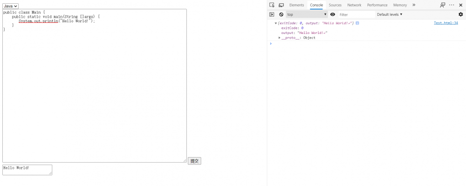Switch to the Console tab
This screenshot has height=186, width=466.
pos(316,5)
